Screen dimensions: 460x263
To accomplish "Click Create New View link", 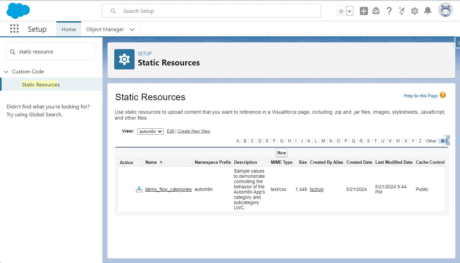I will point(194,131).
